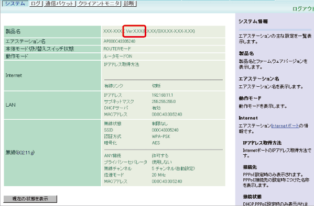The height and width of the screenshot is (206, 314).
Task: Click the プライバシーセパレータ label
Action: (126, 162)
